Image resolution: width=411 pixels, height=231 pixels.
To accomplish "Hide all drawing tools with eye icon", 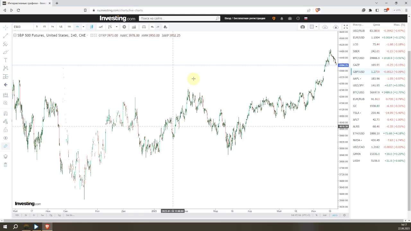I will 5,138.
